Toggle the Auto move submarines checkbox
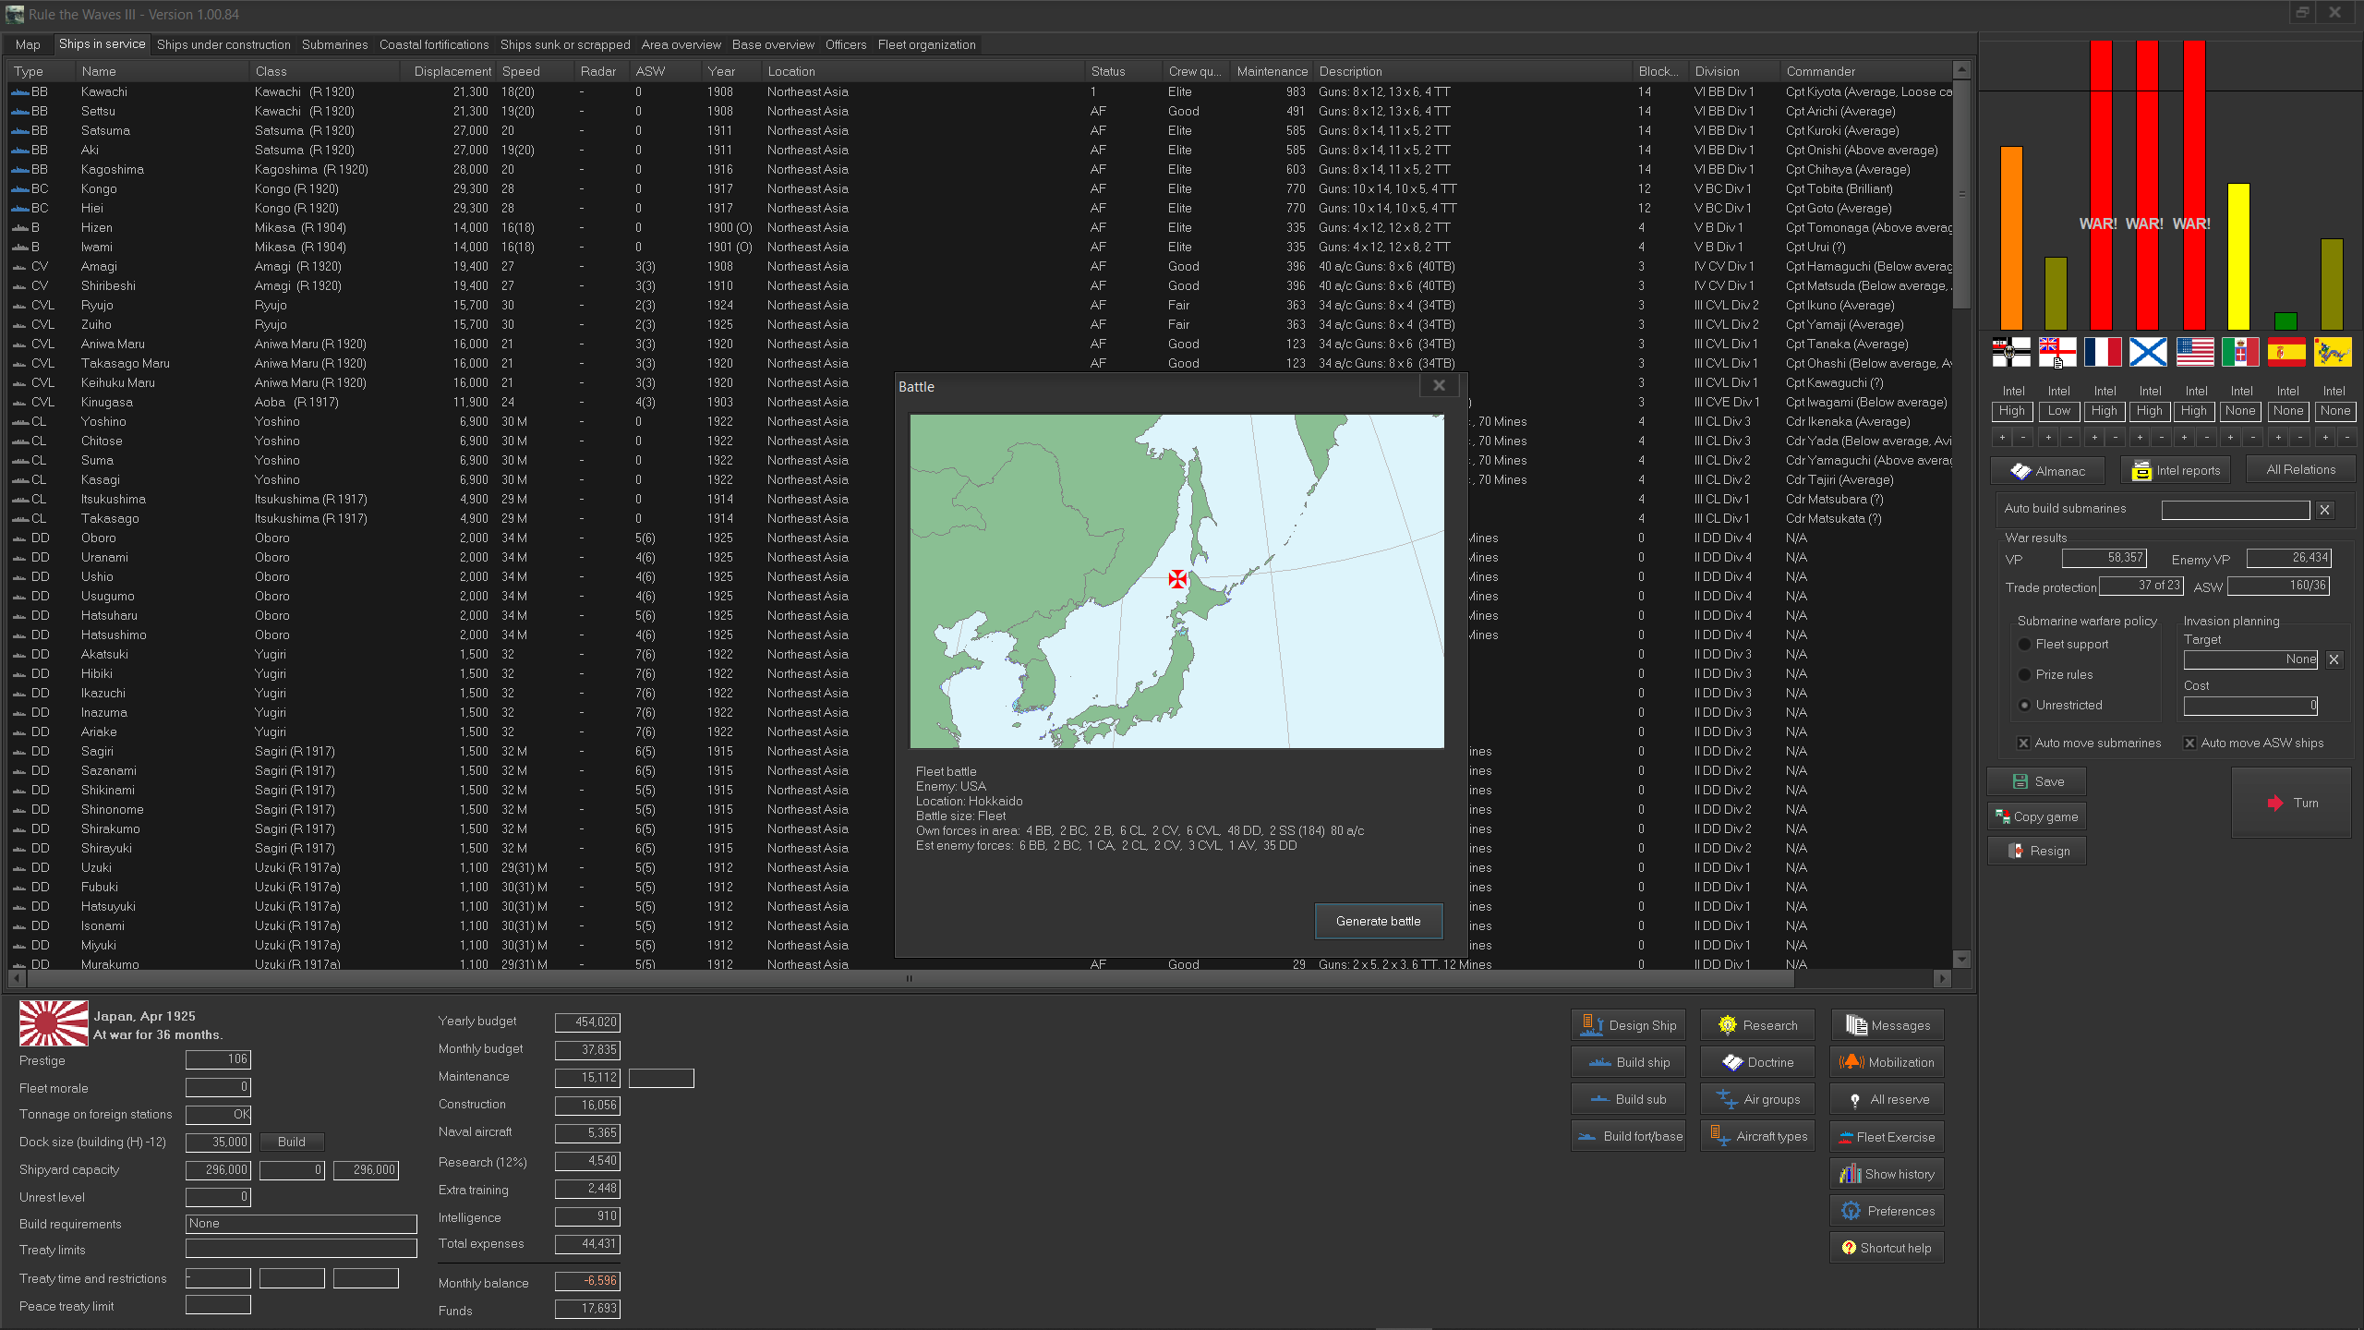2364x1330 pixels. coord(2023,744)
